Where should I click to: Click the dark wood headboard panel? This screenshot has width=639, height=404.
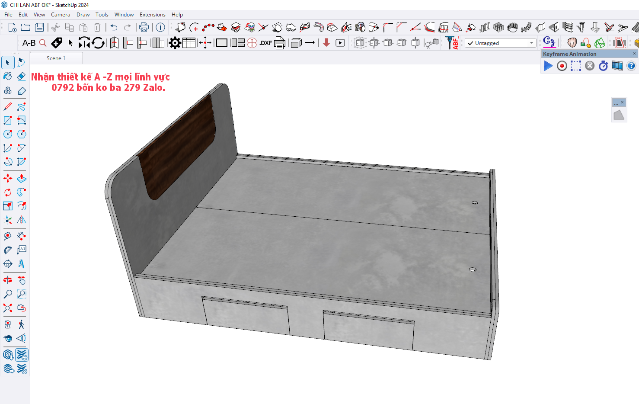[176, 147]
